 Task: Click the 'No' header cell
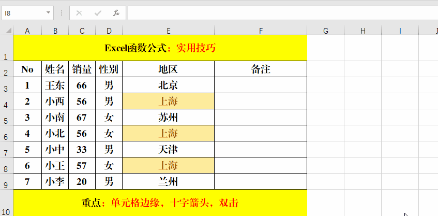[27, 69]
